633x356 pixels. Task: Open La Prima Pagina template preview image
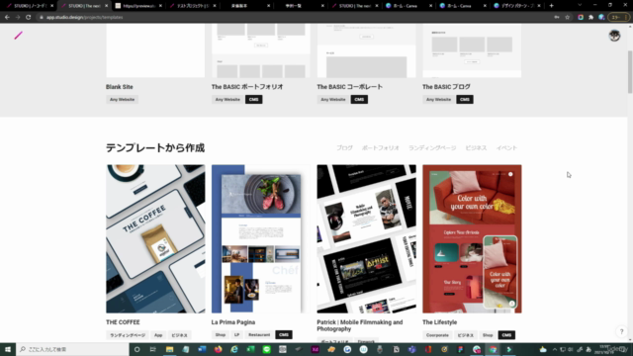(261, 238)
